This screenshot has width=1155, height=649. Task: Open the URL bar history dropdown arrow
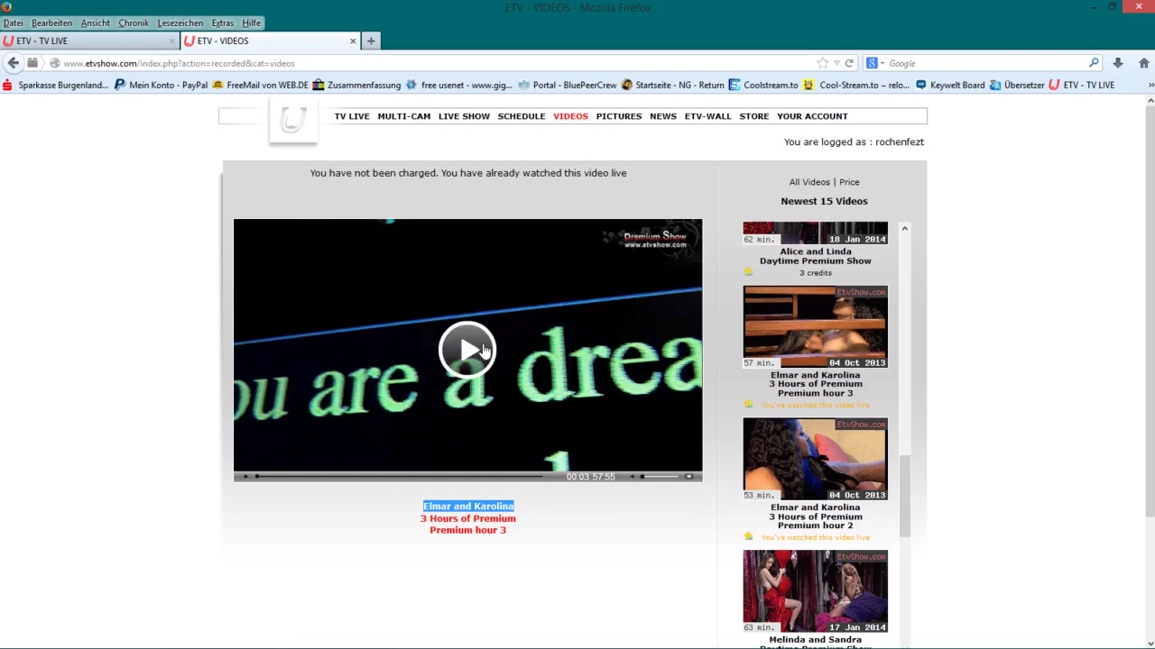(836, 63)
